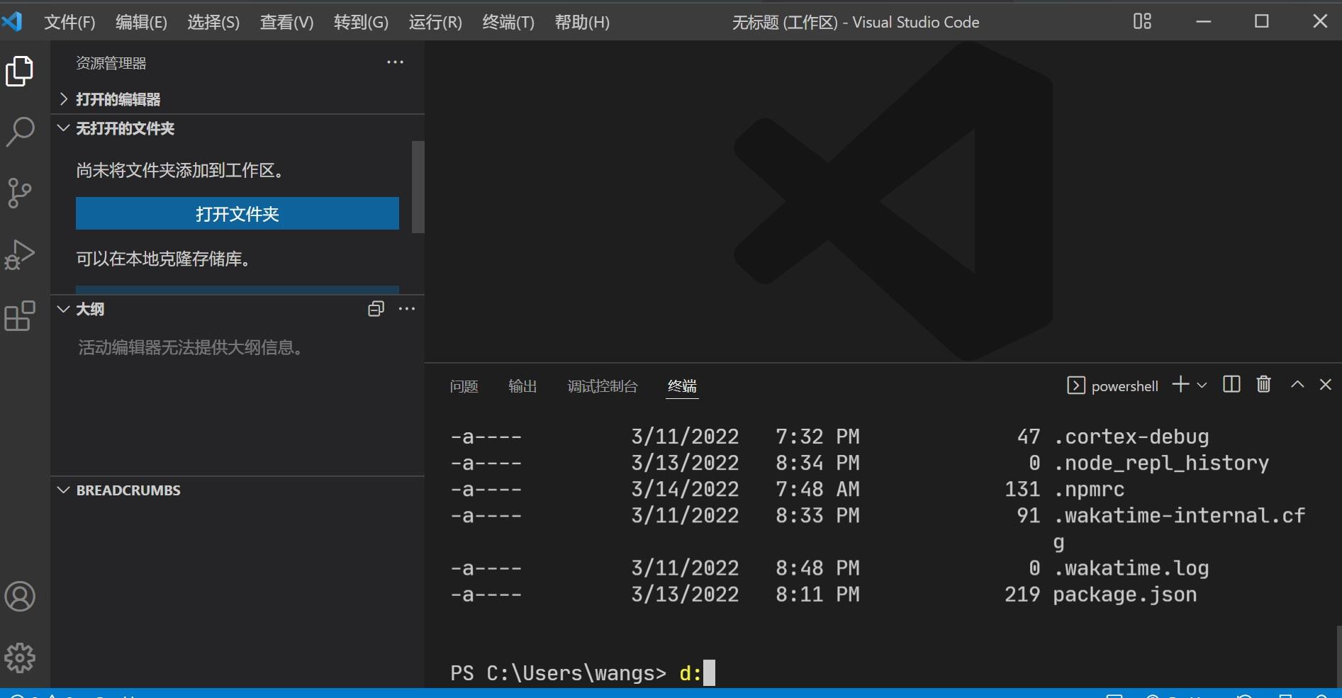Collapse the BREADCRUMBS section
The width and height of the screenshot is (1342, 698).
pyautogui.click(x=237, y=490)
